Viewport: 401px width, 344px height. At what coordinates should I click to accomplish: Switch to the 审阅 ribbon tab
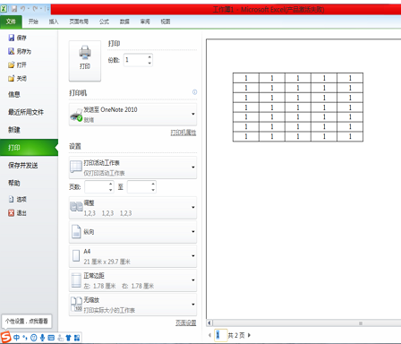145,21
